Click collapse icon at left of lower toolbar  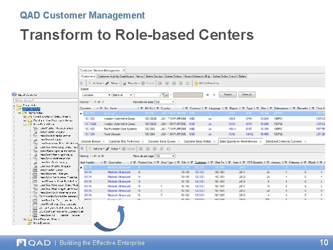82,149
